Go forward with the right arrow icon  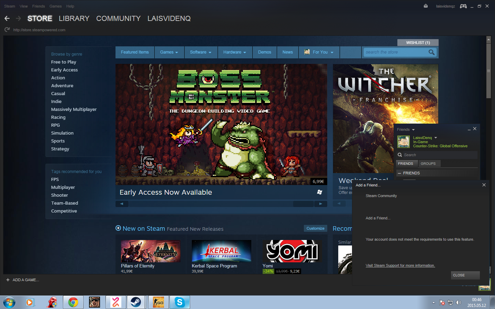(19, 18)
